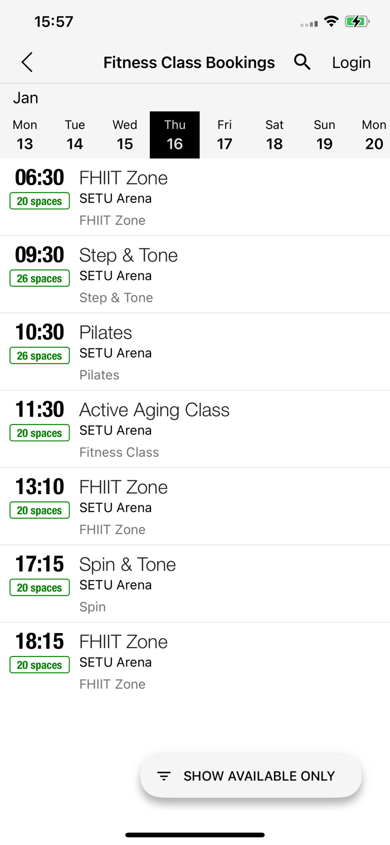The width and height of the screenshot is (390, 845).
Task: Tap 26 spaces badge under 09:30
Action: click(x=40, y=278)
